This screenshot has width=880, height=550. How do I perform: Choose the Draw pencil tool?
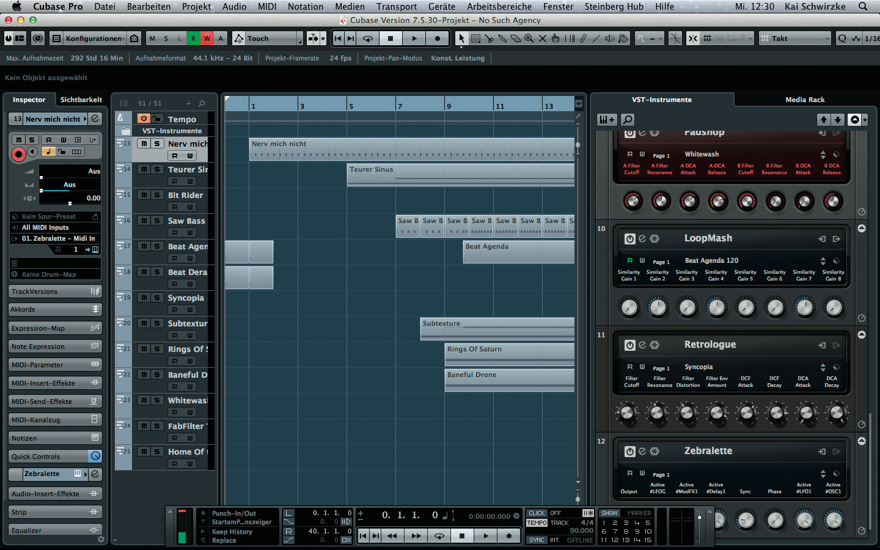point(583,38)
